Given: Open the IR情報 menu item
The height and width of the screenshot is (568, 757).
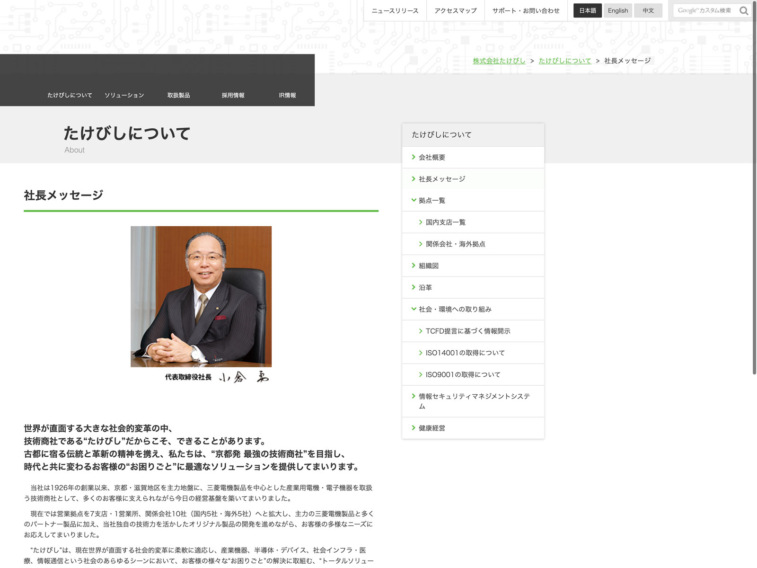Looking at the screenshot, I should pos(287,95).
